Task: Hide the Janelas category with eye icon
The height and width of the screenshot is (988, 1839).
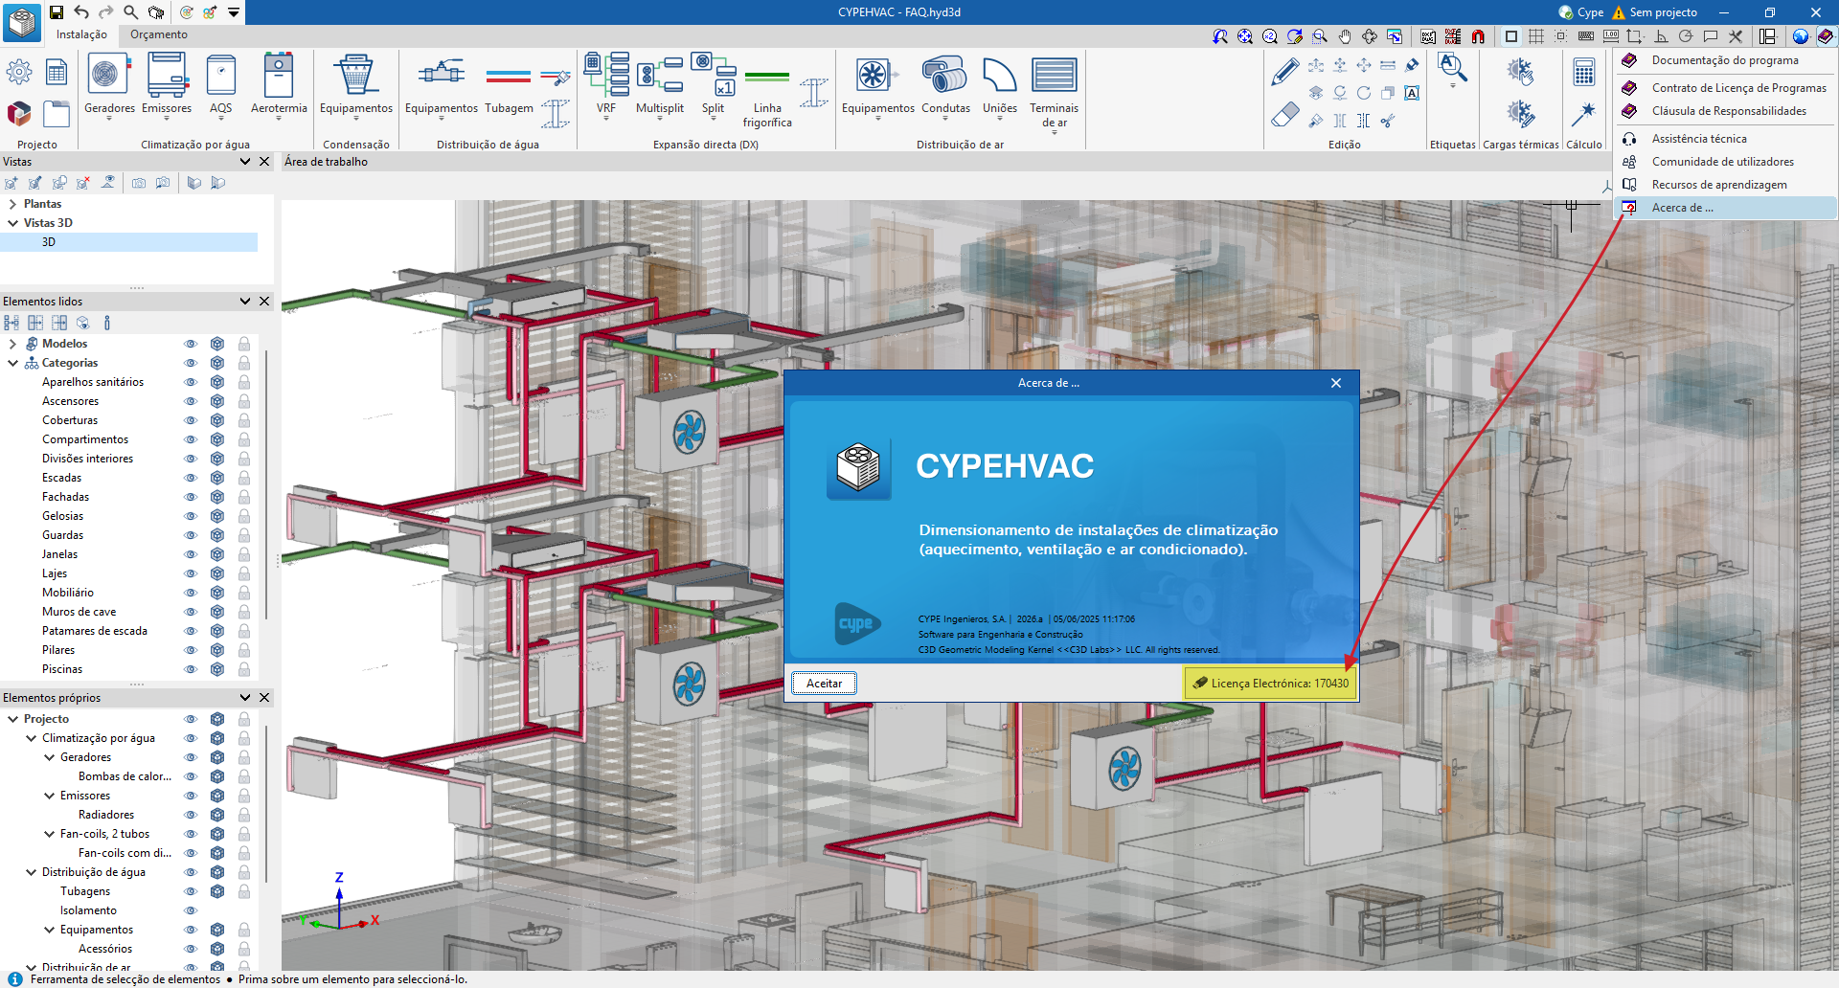Action: pyautogui.click(x=191, y=554)
